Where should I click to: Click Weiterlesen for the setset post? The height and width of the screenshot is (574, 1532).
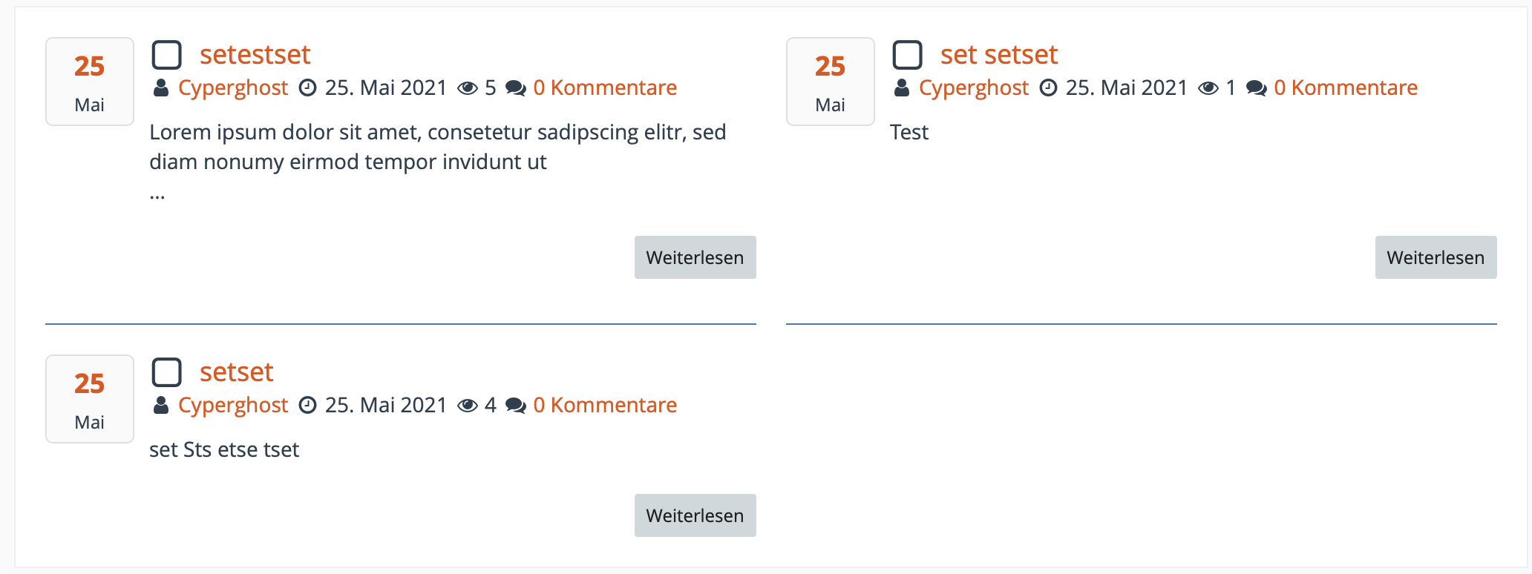(695, 515)
